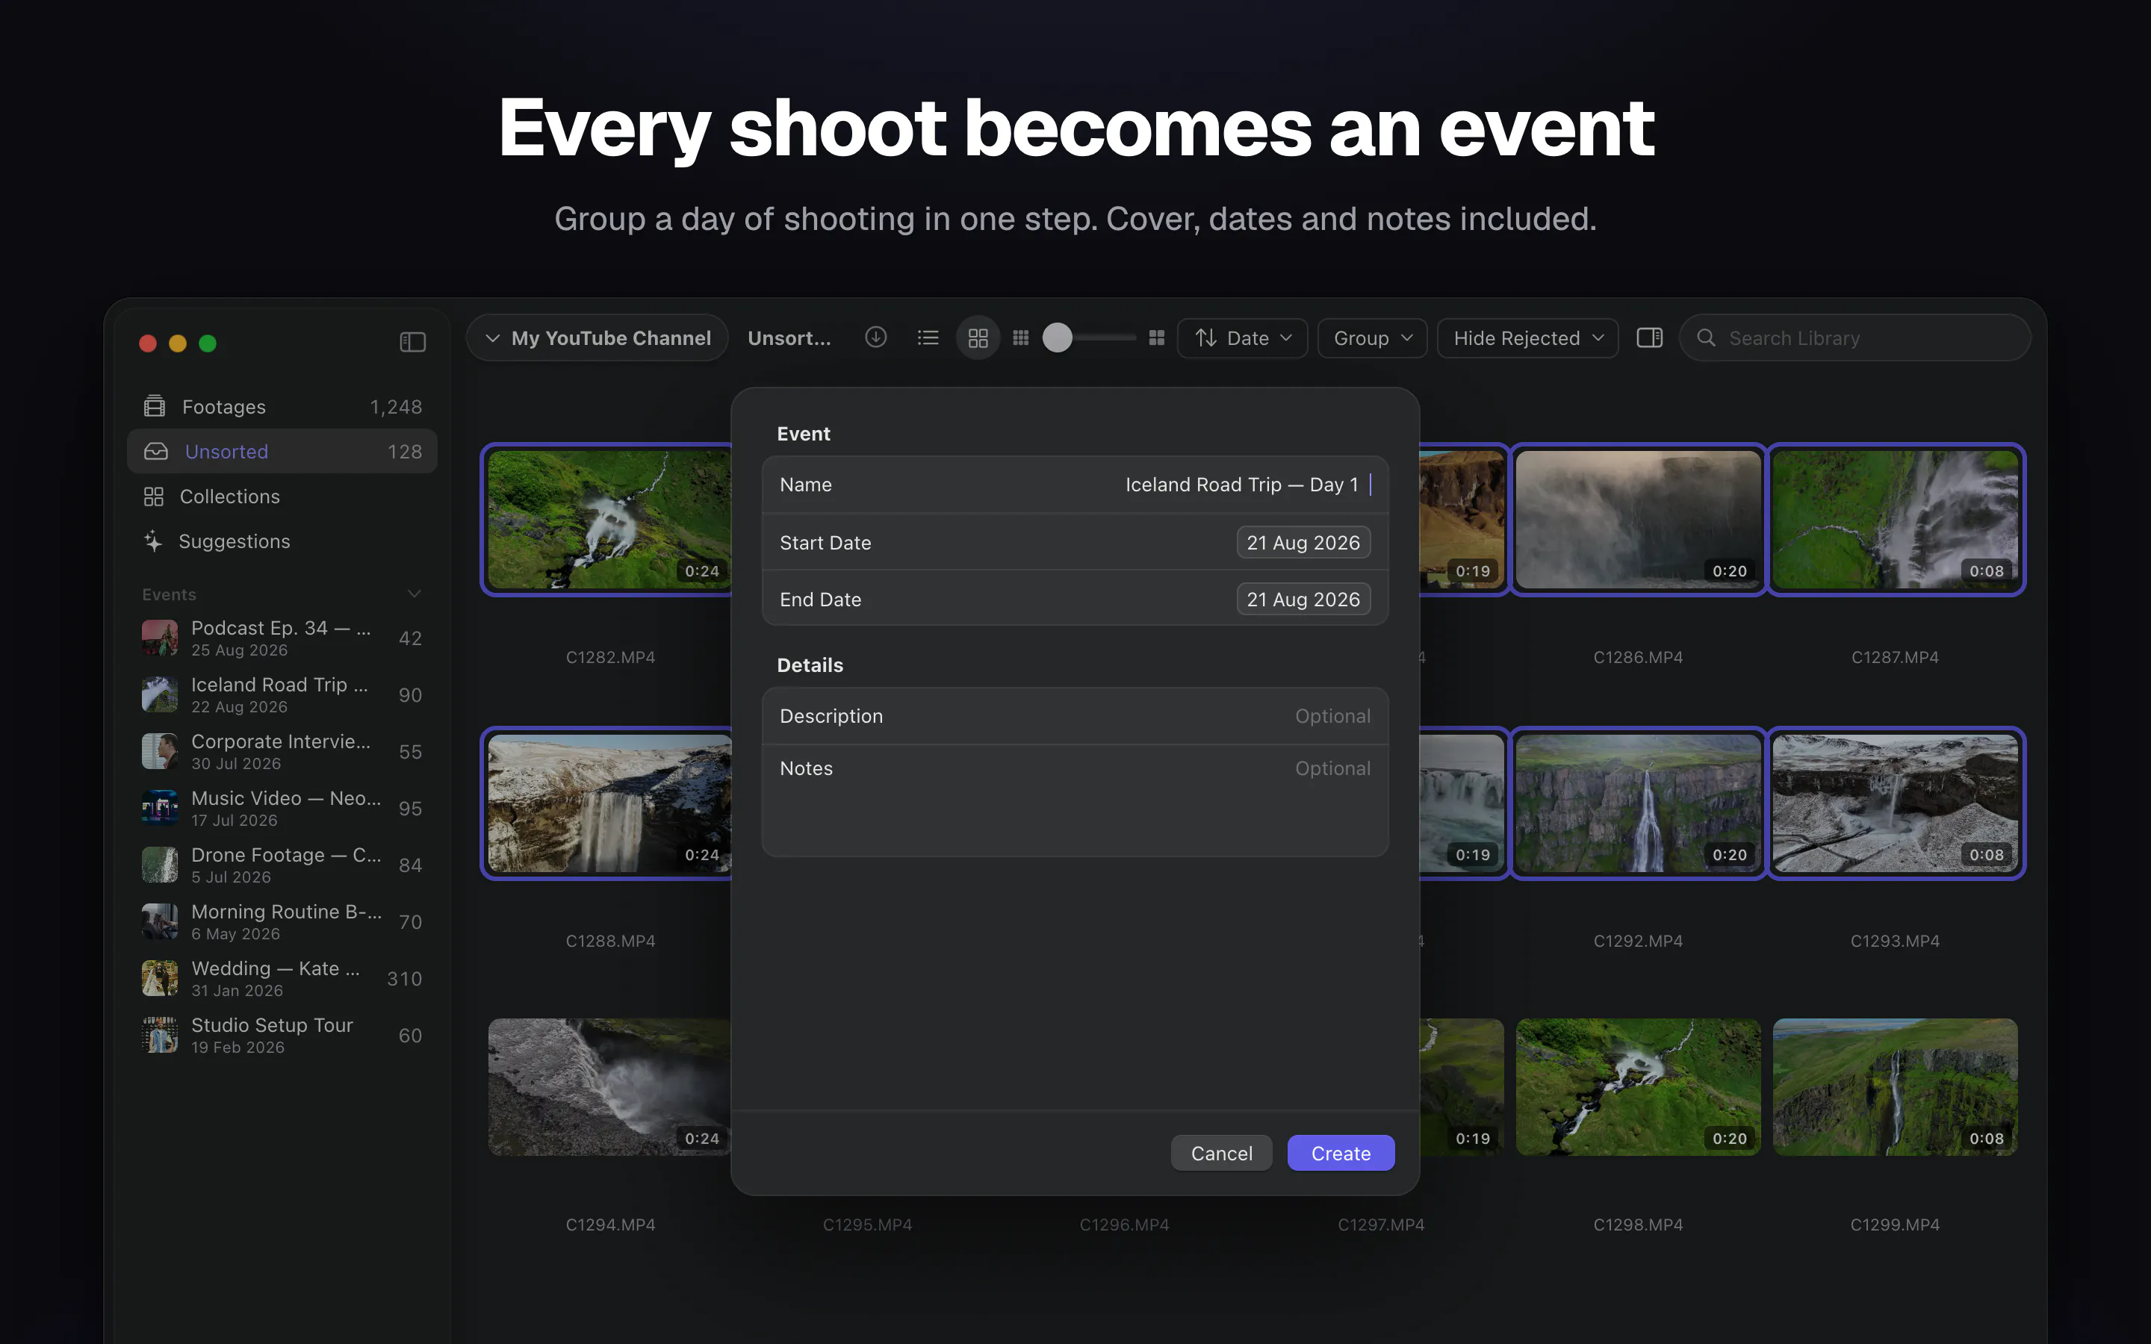Viewport: 2151px width, 1344px height.
Task: Select the C1286.MP4 thumbnail
Action: click(1637, 519)
